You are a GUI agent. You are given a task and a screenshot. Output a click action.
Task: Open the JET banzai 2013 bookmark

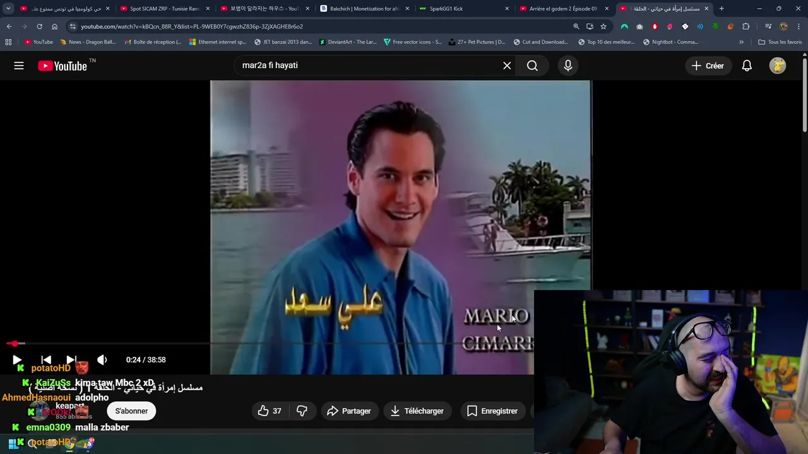[283, 42]
